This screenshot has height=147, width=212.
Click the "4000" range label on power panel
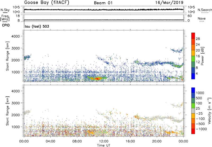pos(16,36)
